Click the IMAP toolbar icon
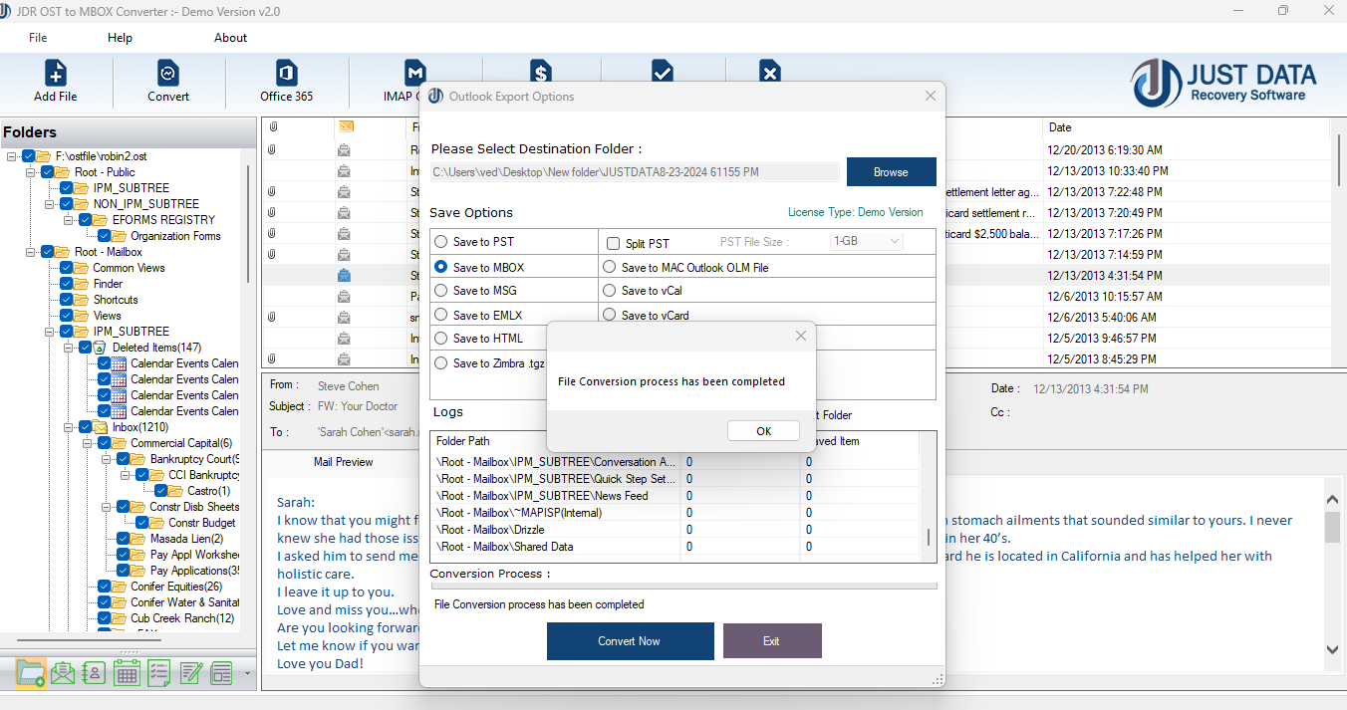The width and height of the screenshot is (1347, 710). (414, 74)
